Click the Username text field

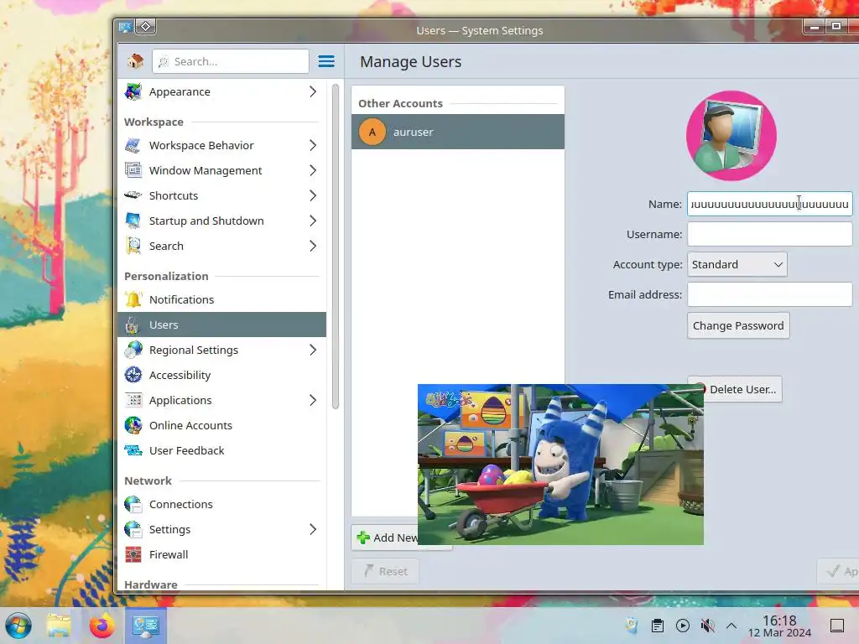click(770, 235)
